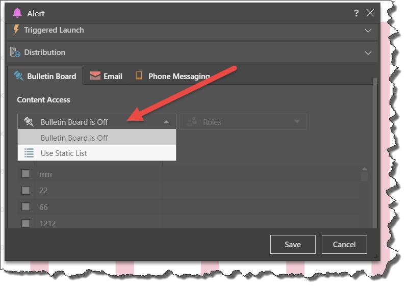Viewport: 410px width, 290px height.
Task: Tick the 1212 checkbox
Action: [x=25, y=223]
